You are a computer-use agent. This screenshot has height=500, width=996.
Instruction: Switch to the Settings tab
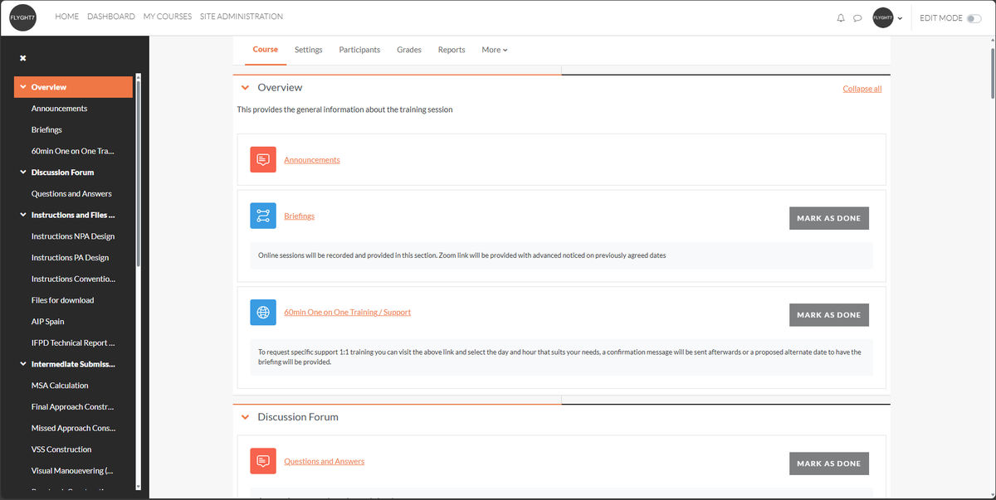309,50
